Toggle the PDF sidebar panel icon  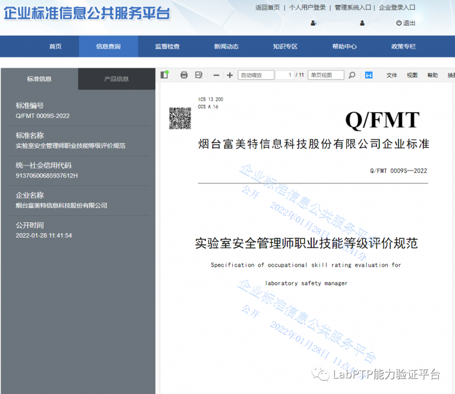164,75
